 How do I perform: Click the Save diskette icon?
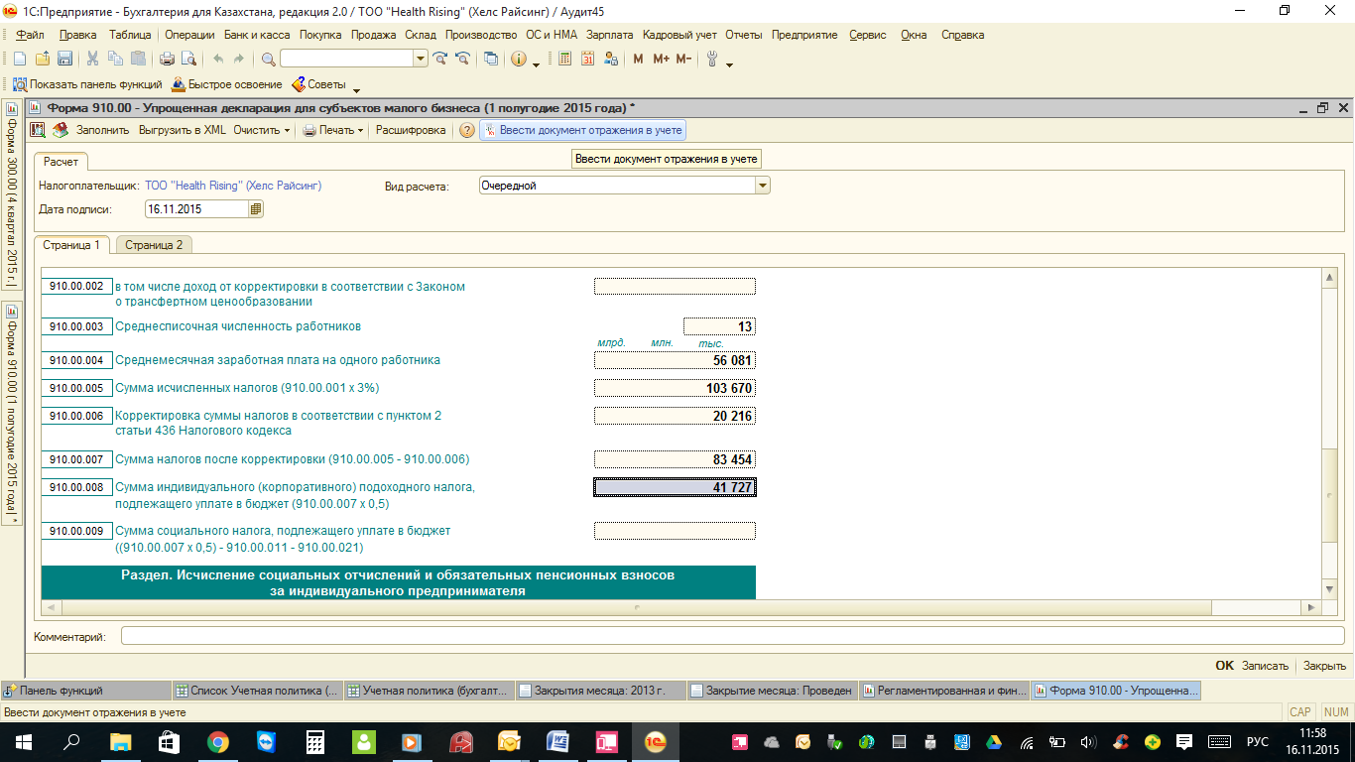click(x=64, y=59)
